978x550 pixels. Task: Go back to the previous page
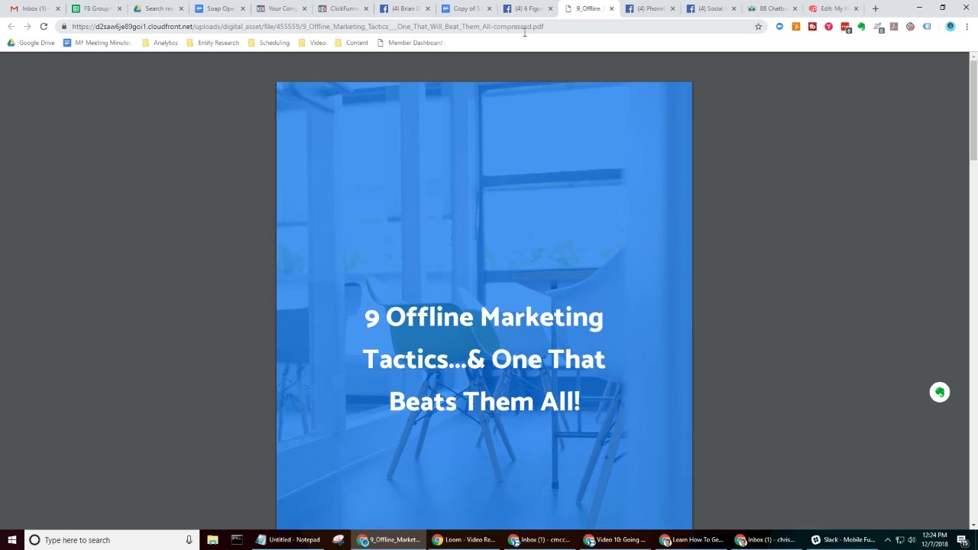click(x=11, y=27)
